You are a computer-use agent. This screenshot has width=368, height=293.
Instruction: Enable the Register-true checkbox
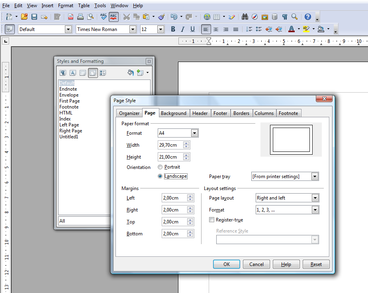tap(212, 220)
